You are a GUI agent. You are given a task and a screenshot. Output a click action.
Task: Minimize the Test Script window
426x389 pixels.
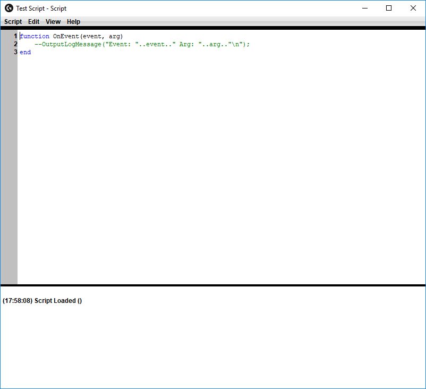[x=365, y=8]
